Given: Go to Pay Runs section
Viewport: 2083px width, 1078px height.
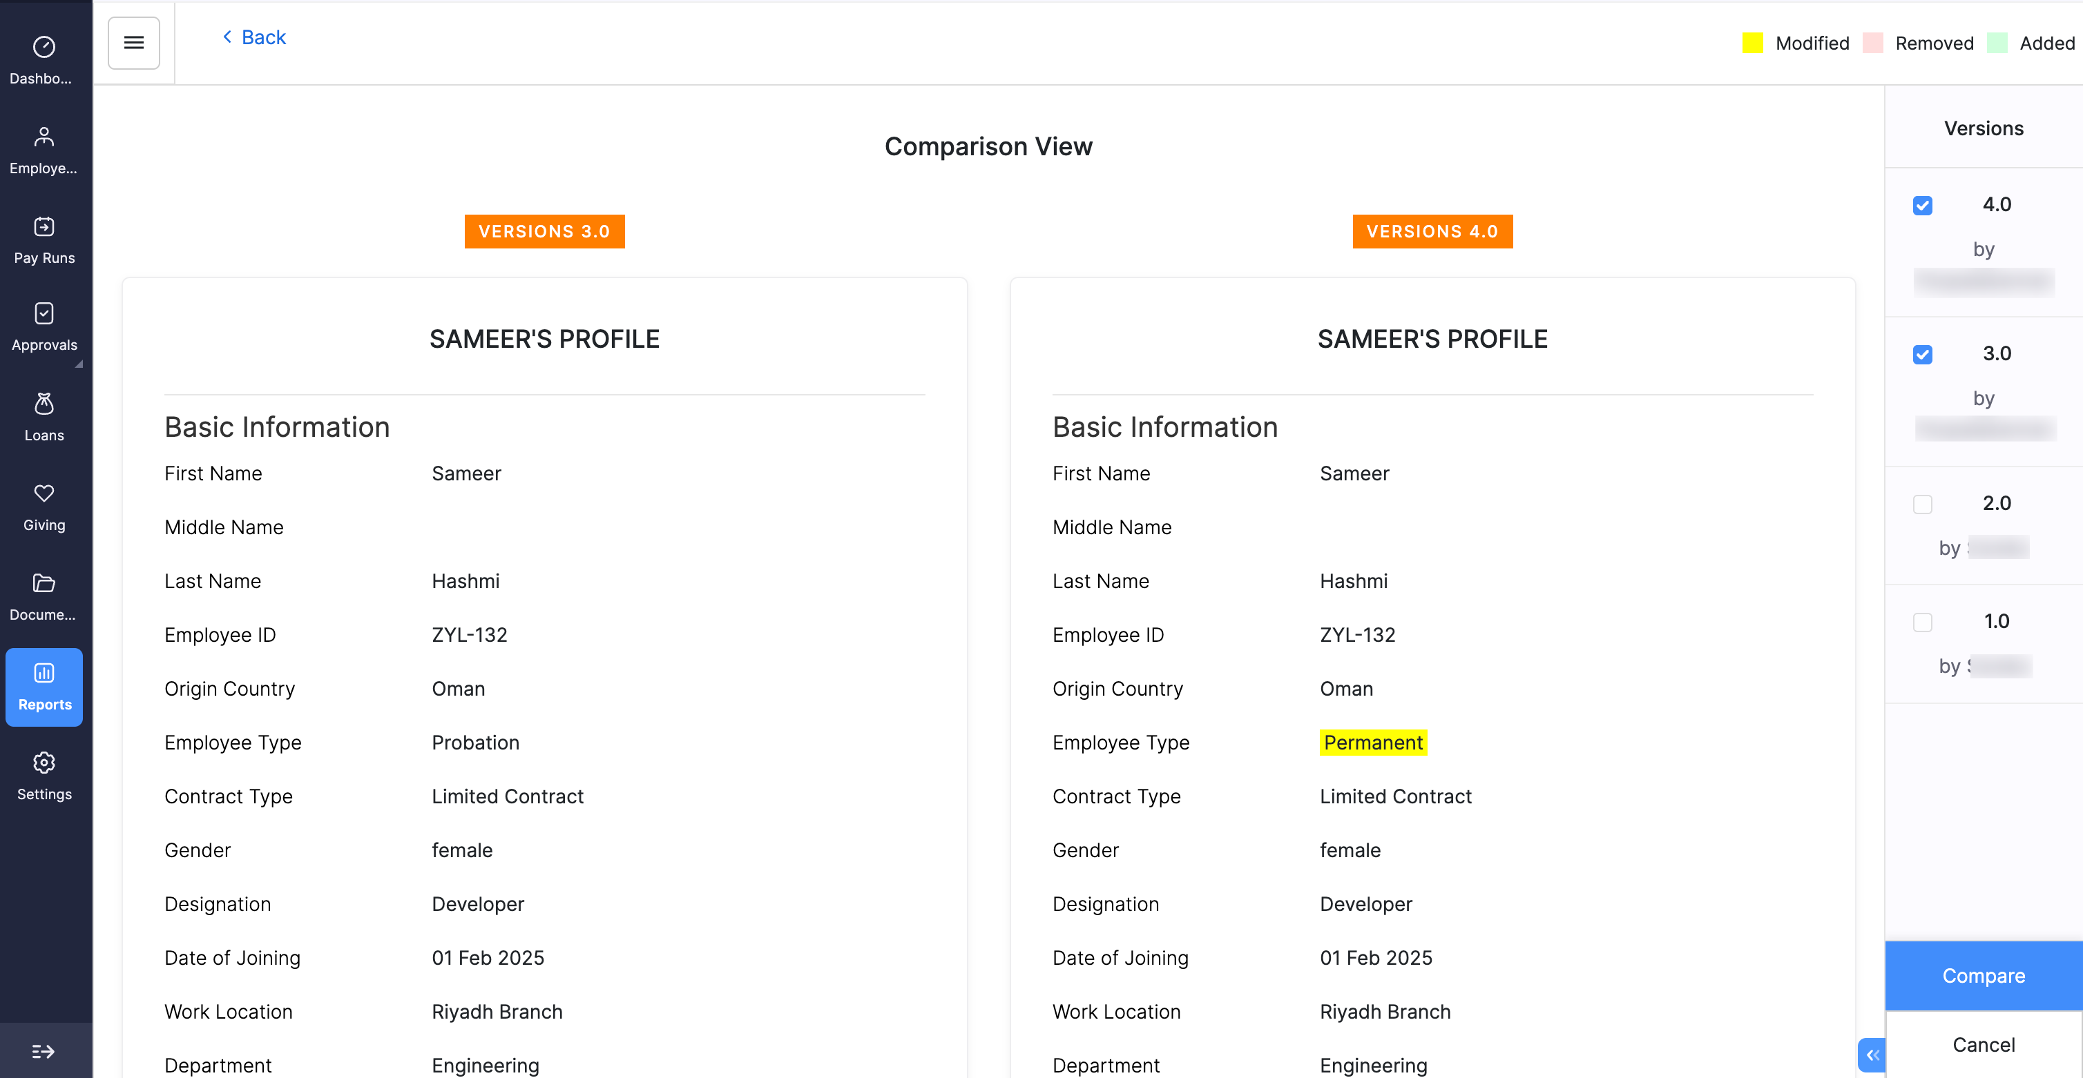Looking at the screenshot, I should pyautogui.click(x=44, y=240).
